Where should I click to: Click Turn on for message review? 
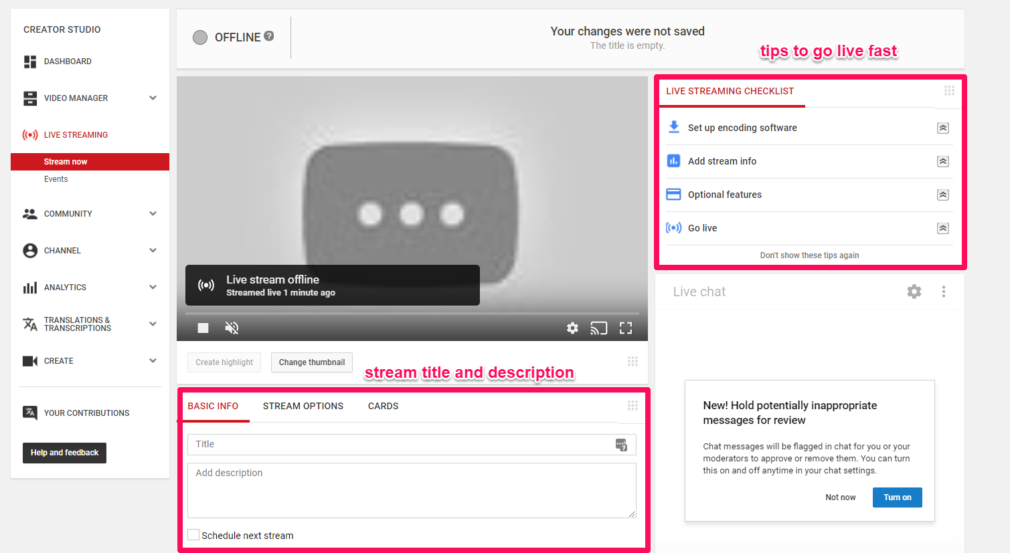click(x=898, y=497)
